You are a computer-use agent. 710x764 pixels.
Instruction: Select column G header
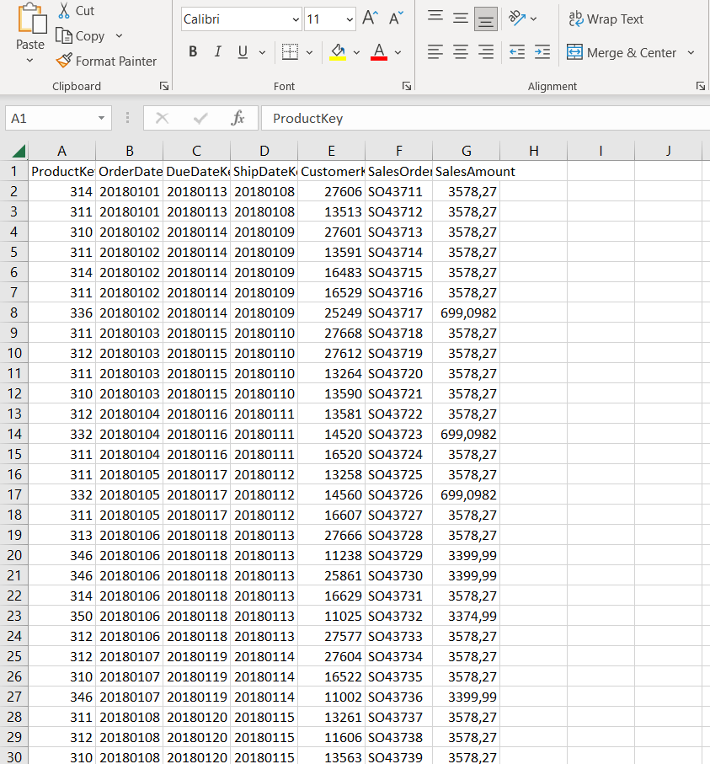tap(466, 151)
